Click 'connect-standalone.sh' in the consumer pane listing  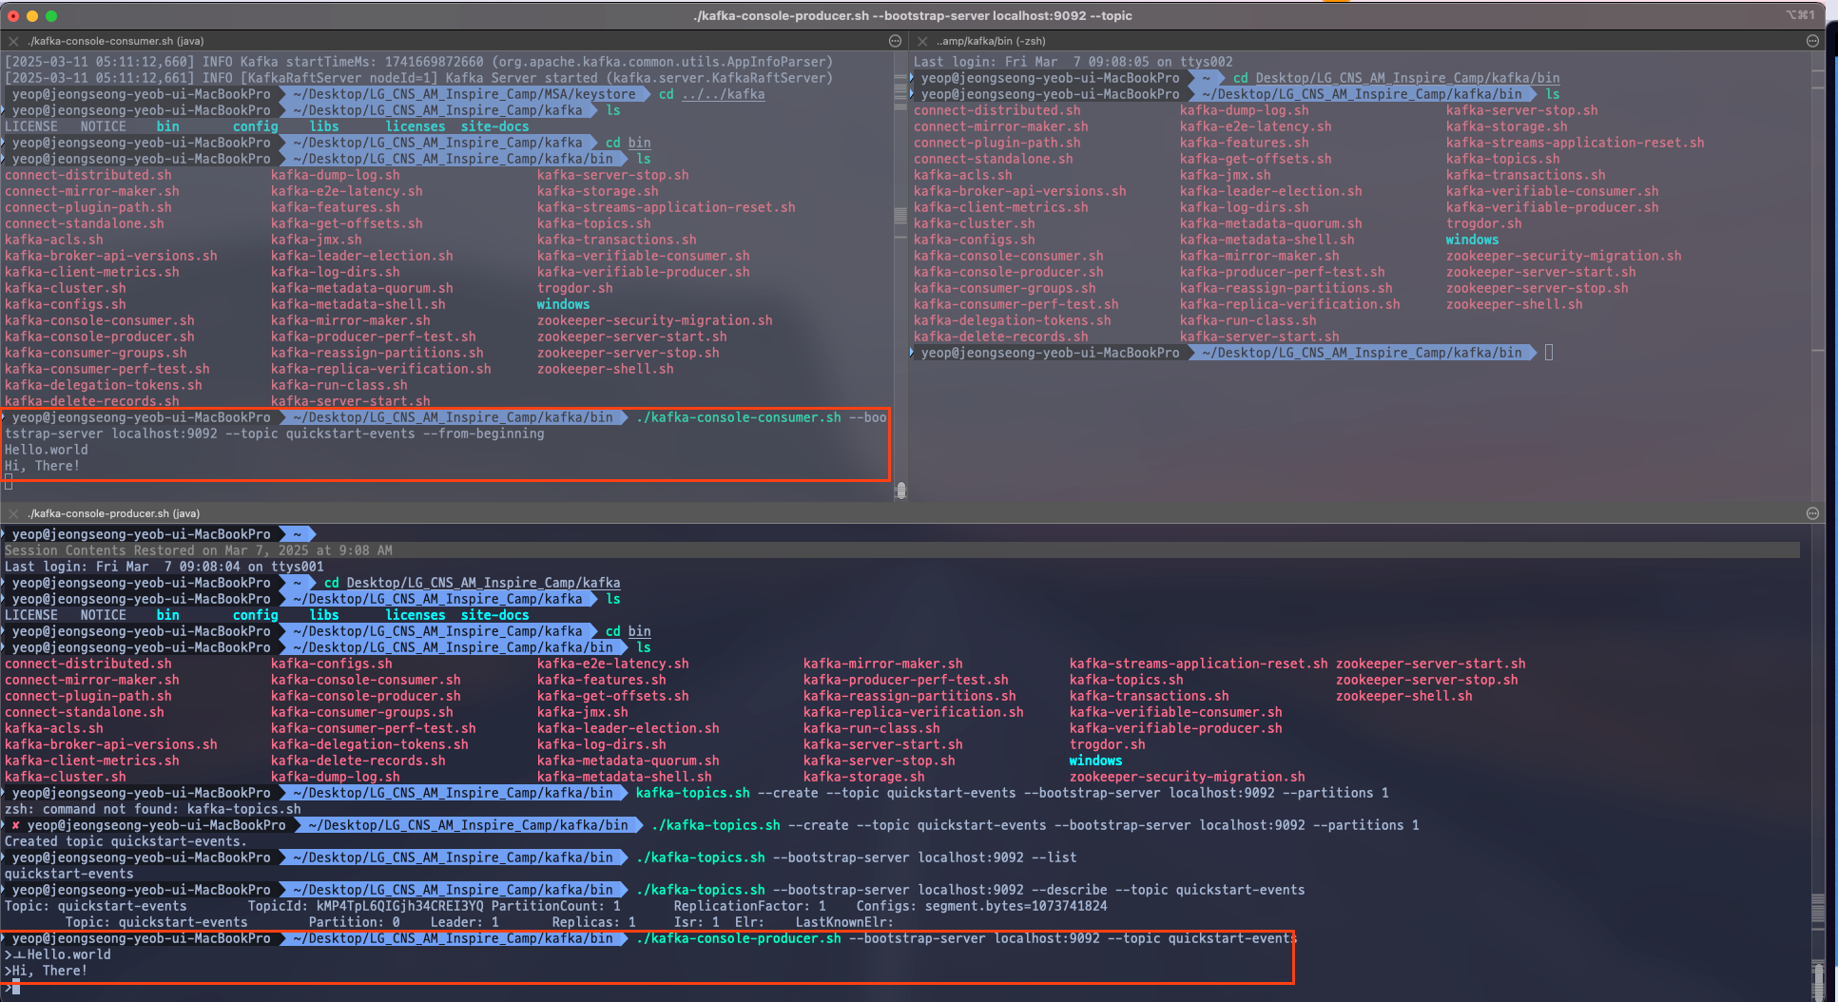[x=84, y=223]
